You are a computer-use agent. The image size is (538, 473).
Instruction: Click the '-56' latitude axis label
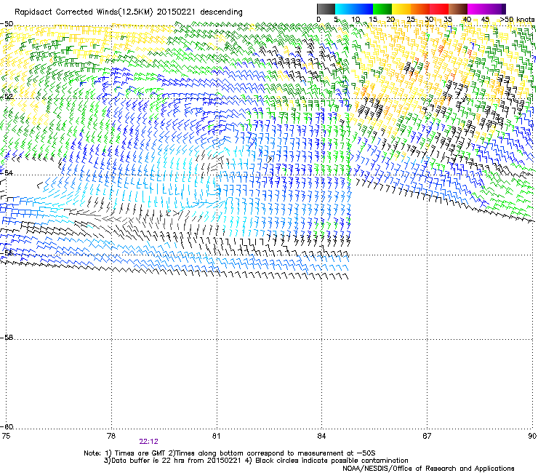coord(7,253)
